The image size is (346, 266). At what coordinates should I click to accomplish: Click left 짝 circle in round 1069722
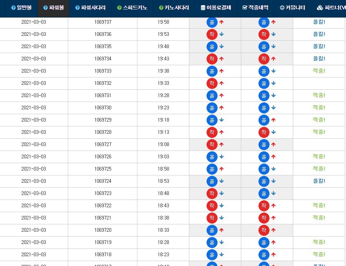tap(212, 206)
